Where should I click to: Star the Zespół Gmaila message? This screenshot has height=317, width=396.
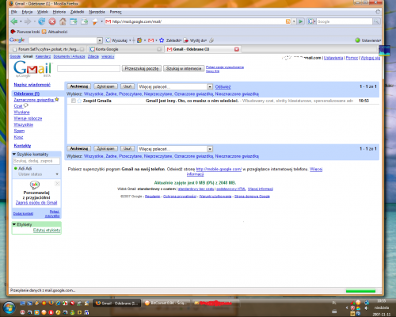coord(79,101)
